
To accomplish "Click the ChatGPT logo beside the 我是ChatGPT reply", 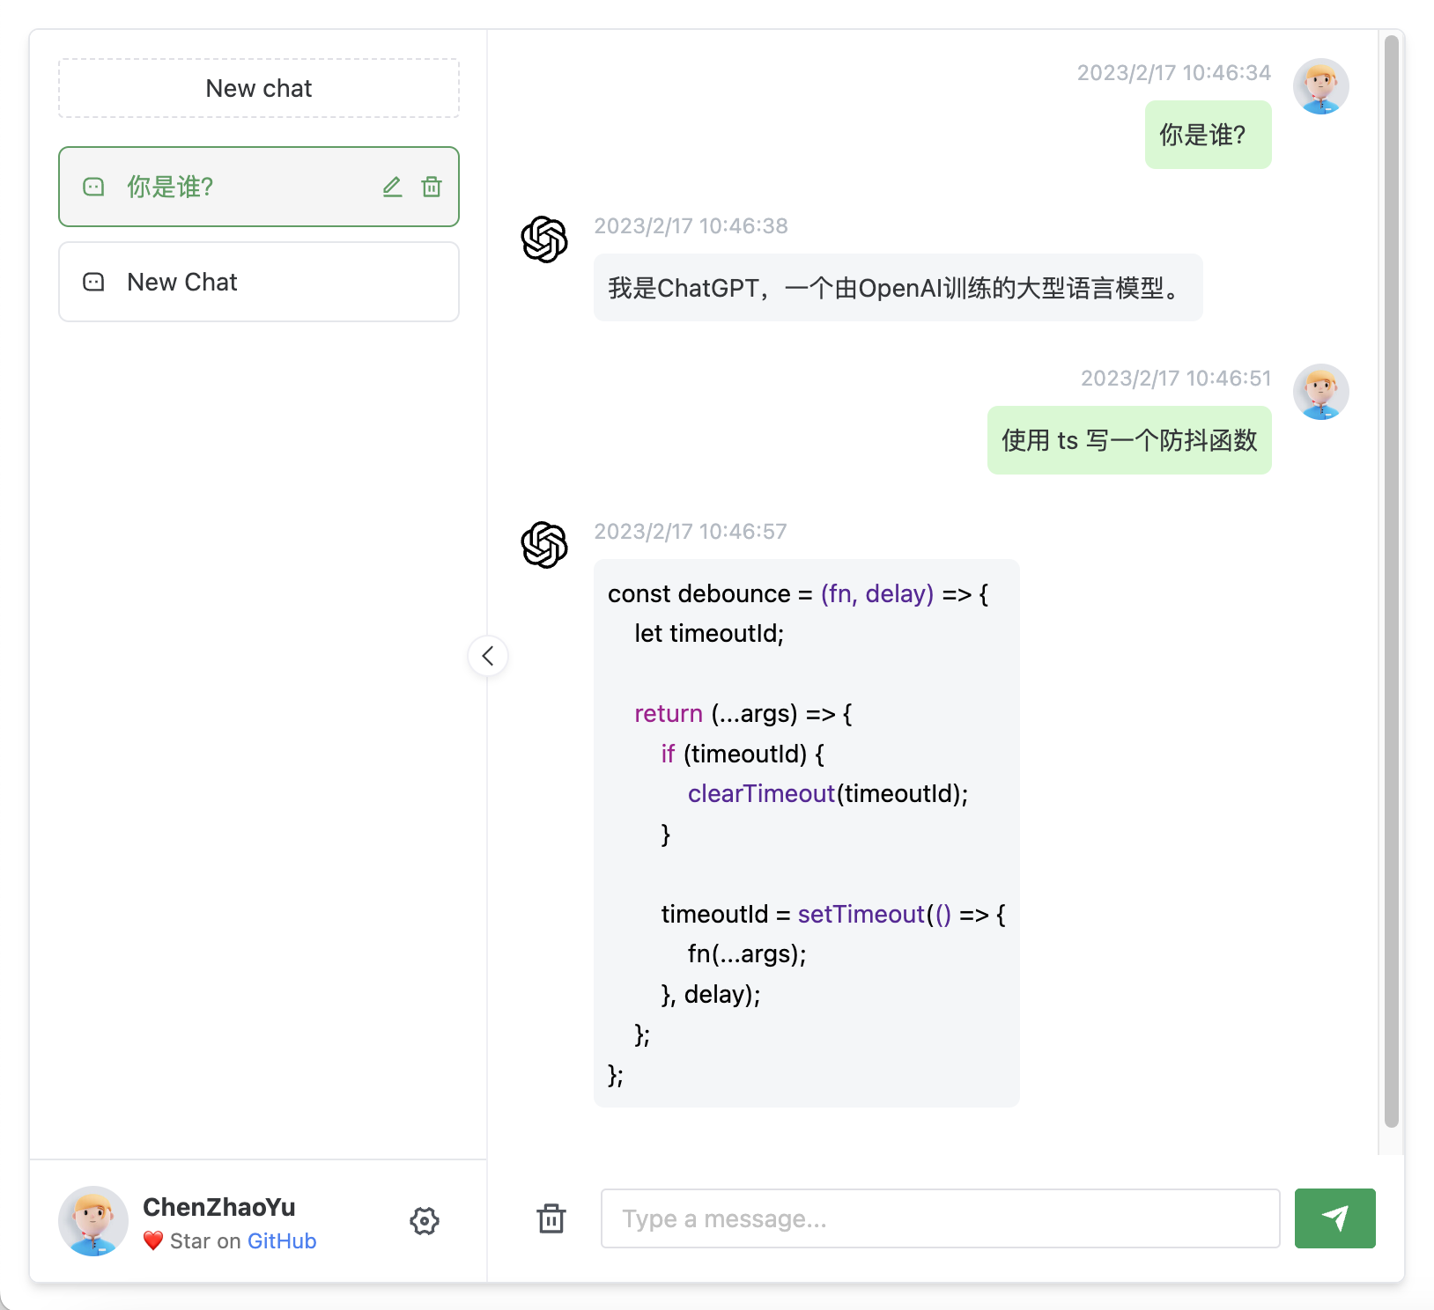I will pyautogui.click(x=544, y=239).
